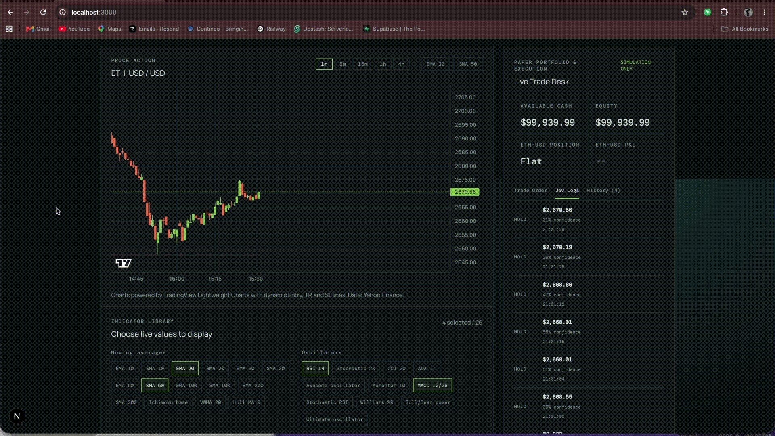Image resolution: width=775 pixels, height=436 pixels.
Task: Go back using the browser back arrow
Action: [10, 12]
